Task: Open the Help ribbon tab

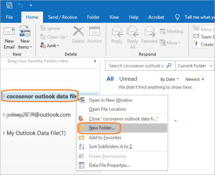Action: pos(133,17)
